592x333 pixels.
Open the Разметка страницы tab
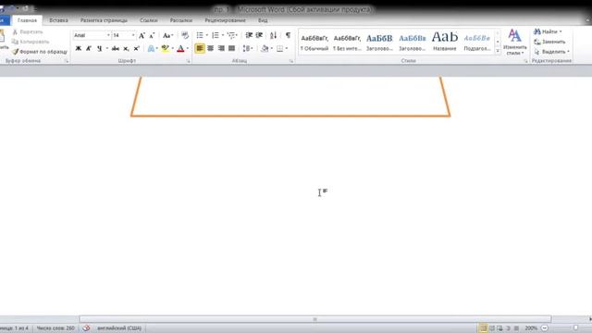pyautogui.click(x=104, y=20)
